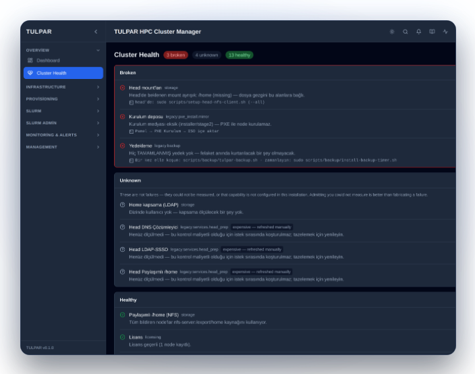Select the Cluster Health menu item
475x374 pixels.
coord(63,73)
